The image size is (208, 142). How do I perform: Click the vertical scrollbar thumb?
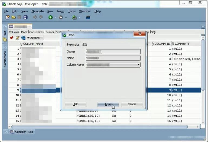pos(203,65)
